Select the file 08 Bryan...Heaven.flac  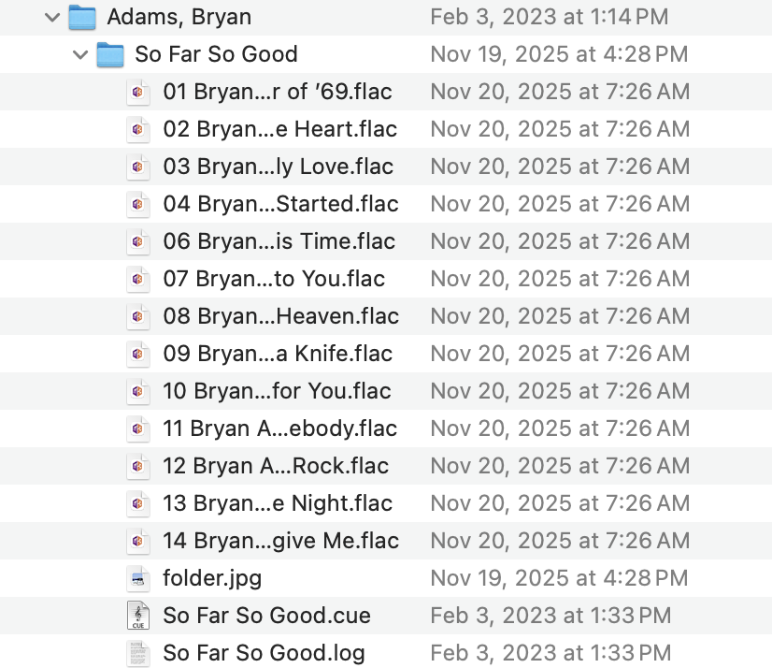coord(280,316)
